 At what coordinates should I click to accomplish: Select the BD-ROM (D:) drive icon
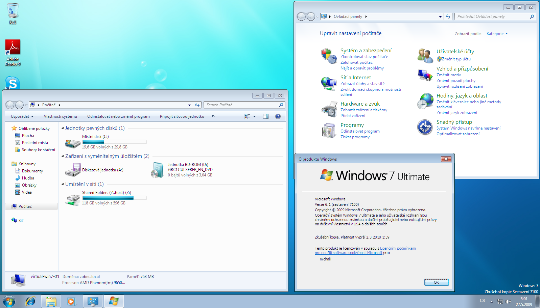click(x=158, y=170)
